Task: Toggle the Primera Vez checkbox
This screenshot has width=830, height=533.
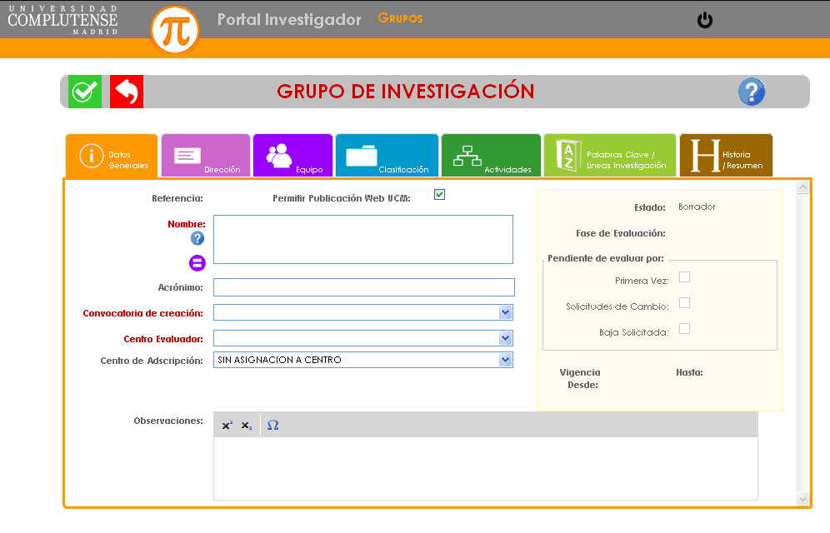Action: pos(684,277)
